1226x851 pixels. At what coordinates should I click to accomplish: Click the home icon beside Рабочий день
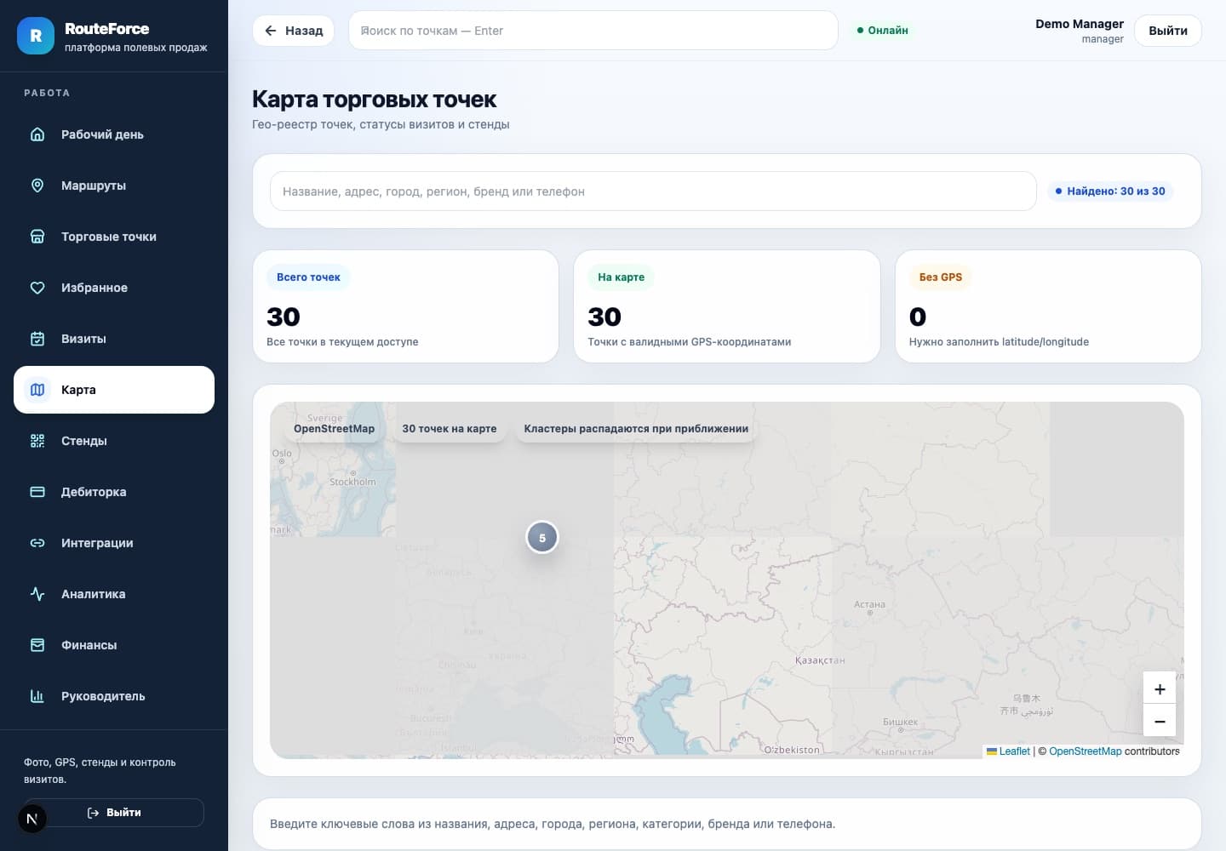pos(37,134)
